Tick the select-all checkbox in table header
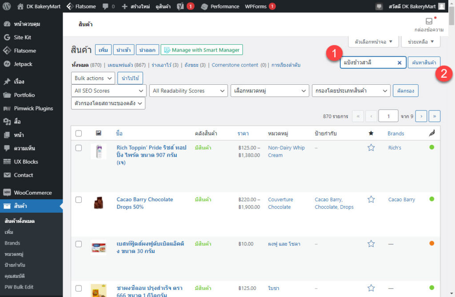 [79, 133]
